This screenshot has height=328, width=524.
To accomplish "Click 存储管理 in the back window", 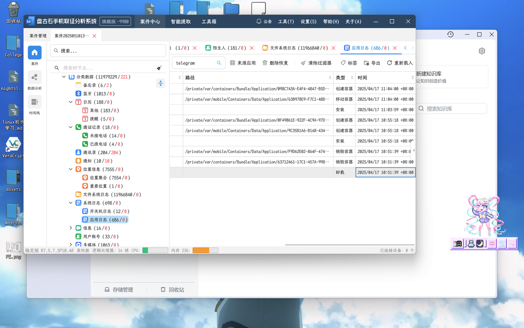I will tap(119, 289).
